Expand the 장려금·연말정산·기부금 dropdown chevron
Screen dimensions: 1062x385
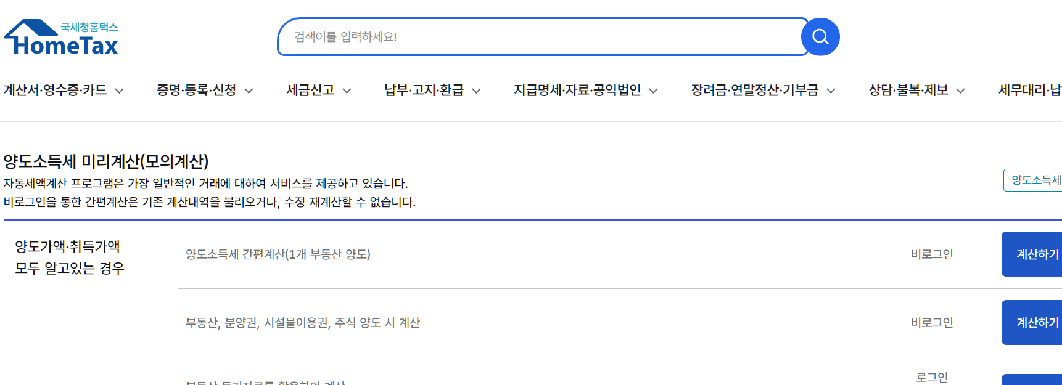pyautogui.click(x=833, y=91)
